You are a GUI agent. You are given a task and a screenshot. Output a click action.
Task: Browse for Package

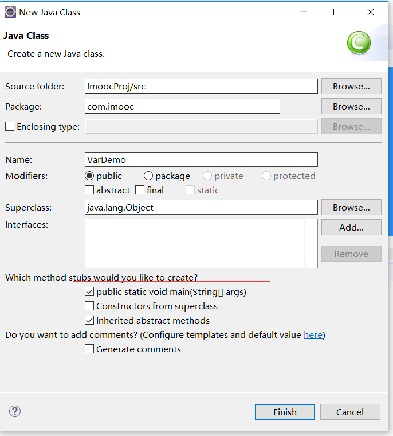click(351, 106)
